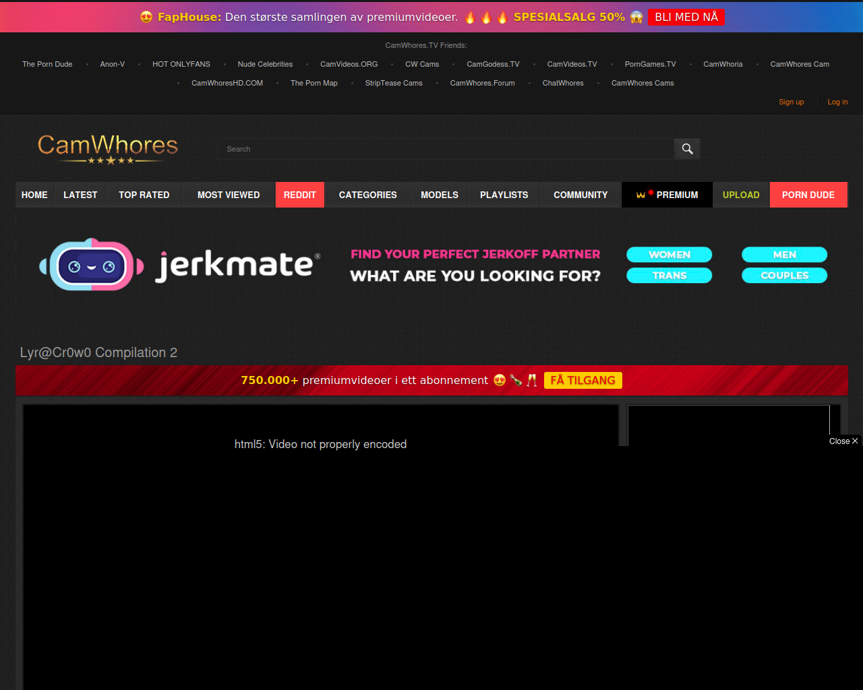Open the CamWhores Cams link
This screenshot has width=863, height=690.
point(643,83)
